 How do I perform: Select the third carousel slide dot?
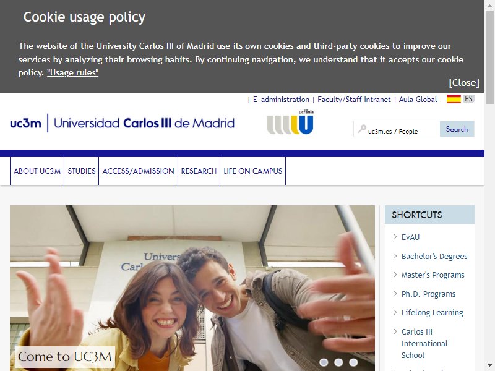point(353,362)
